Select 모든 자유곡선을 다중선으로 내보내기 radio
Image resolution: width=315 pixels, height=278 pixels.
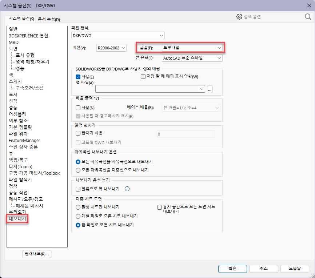point(78,170)
